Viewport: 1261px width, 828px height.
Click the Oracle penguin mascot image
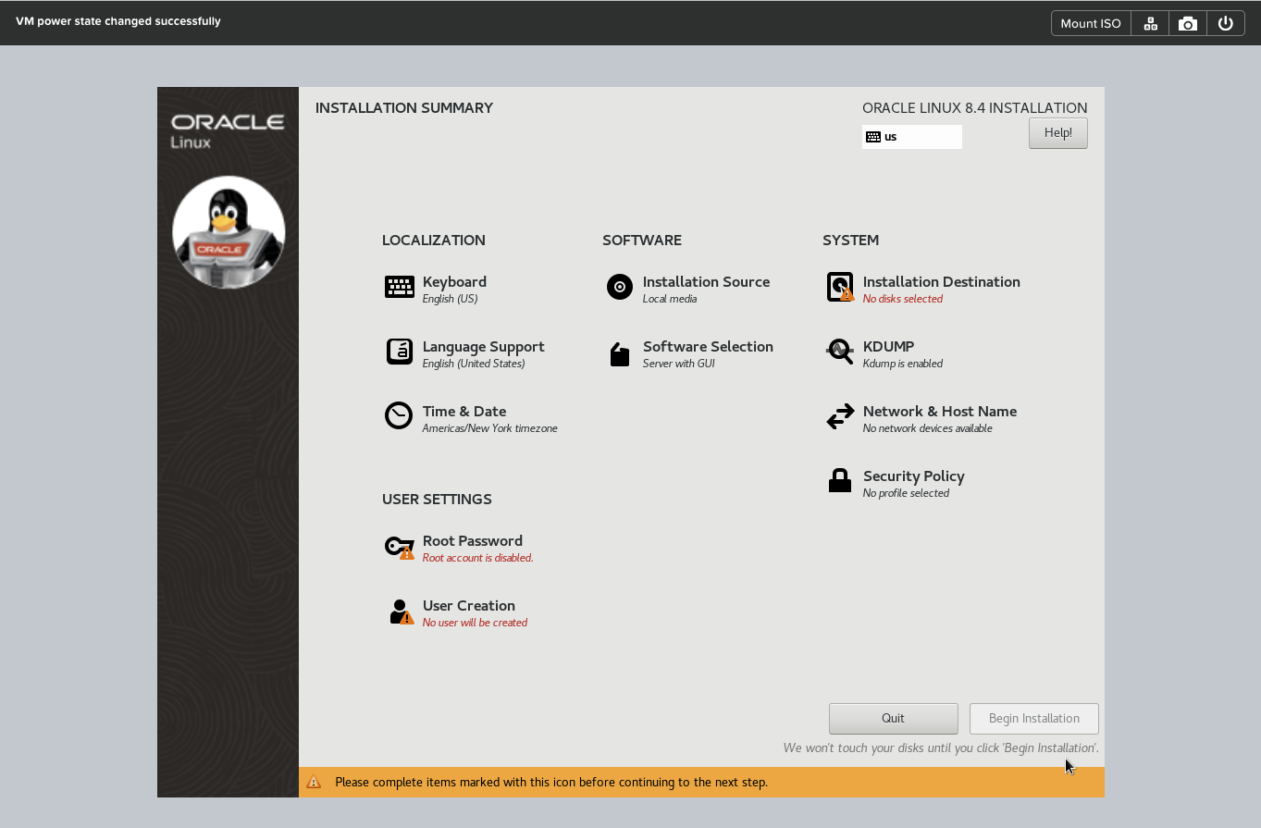229,232
